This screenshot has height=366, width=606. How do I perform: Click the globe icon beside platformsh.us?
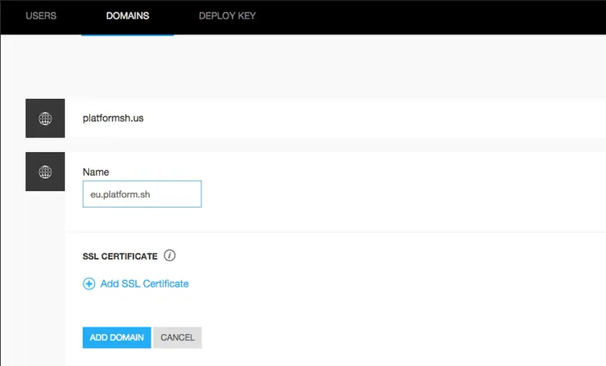[x=45, y=118]
